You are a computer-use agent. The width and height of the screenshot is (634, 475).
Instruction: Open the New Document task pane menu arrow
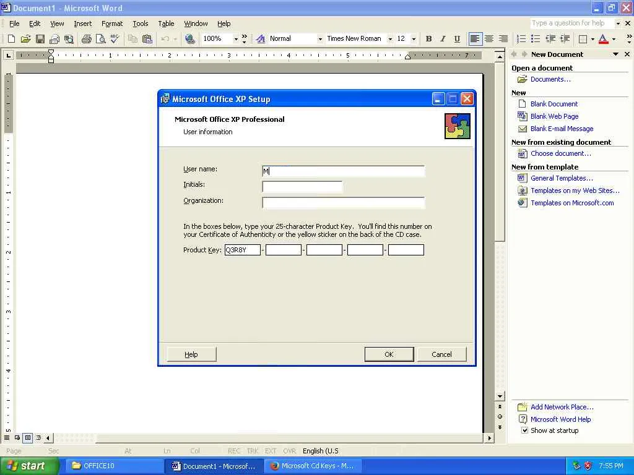point(615,54)
